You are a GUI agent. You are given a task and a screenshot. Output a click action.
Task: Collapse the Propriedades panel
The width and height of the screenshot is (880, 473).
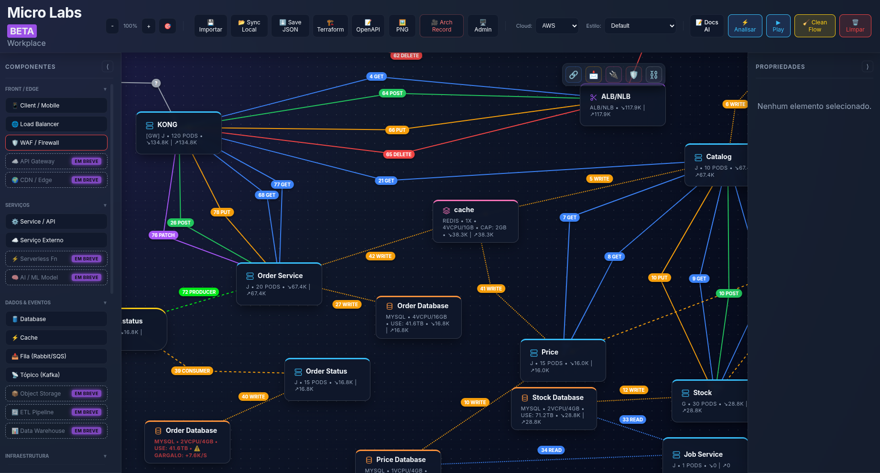(867, 67)
